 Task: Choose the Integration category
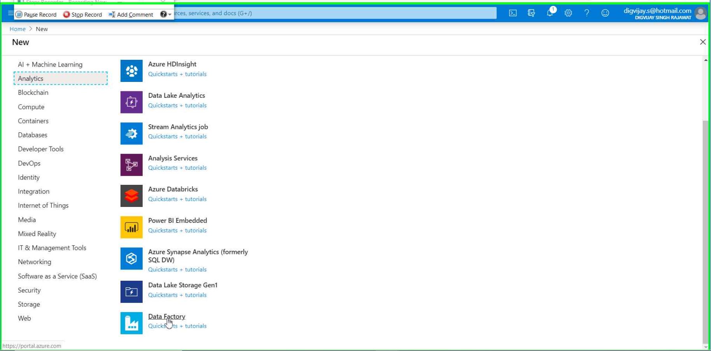(x=33, y=191)
